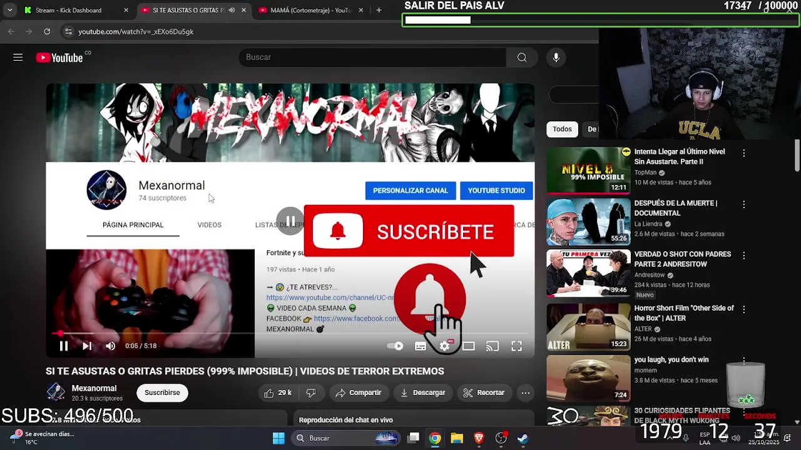Dislike the video with thumbs down

click(x=311, y=392)
